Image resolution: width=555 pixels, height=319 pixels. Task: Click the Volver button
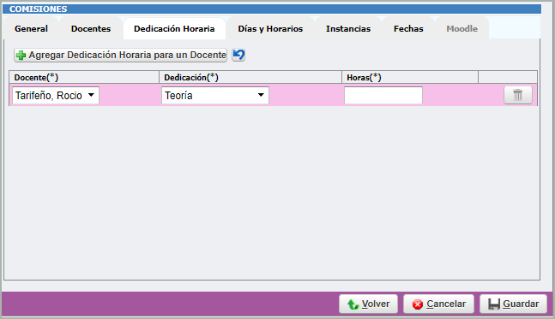tap(369, 304)
